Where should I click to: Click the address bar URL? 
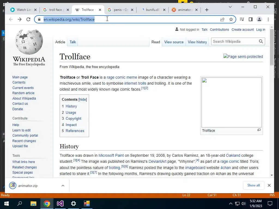coord(69,19)
